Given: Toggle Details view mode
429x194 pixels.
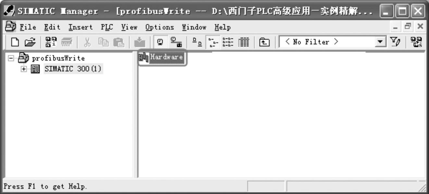Looking at the screenshot, I should 244,42.
